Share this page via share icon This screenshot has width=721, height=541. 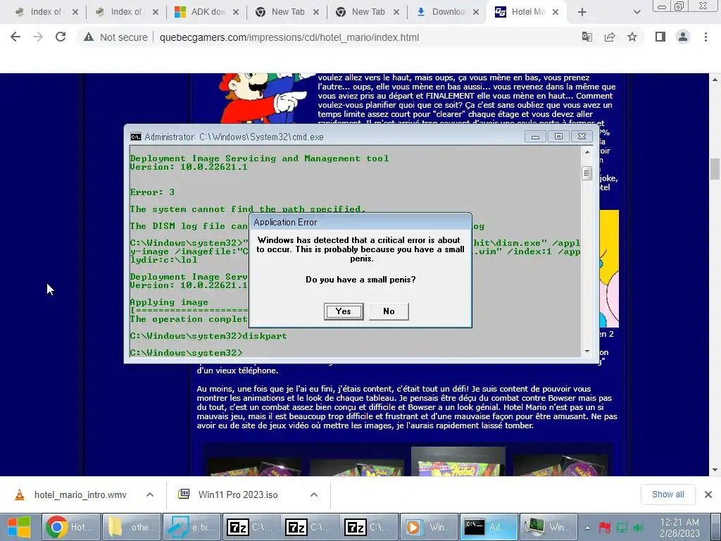pos(610,37)
